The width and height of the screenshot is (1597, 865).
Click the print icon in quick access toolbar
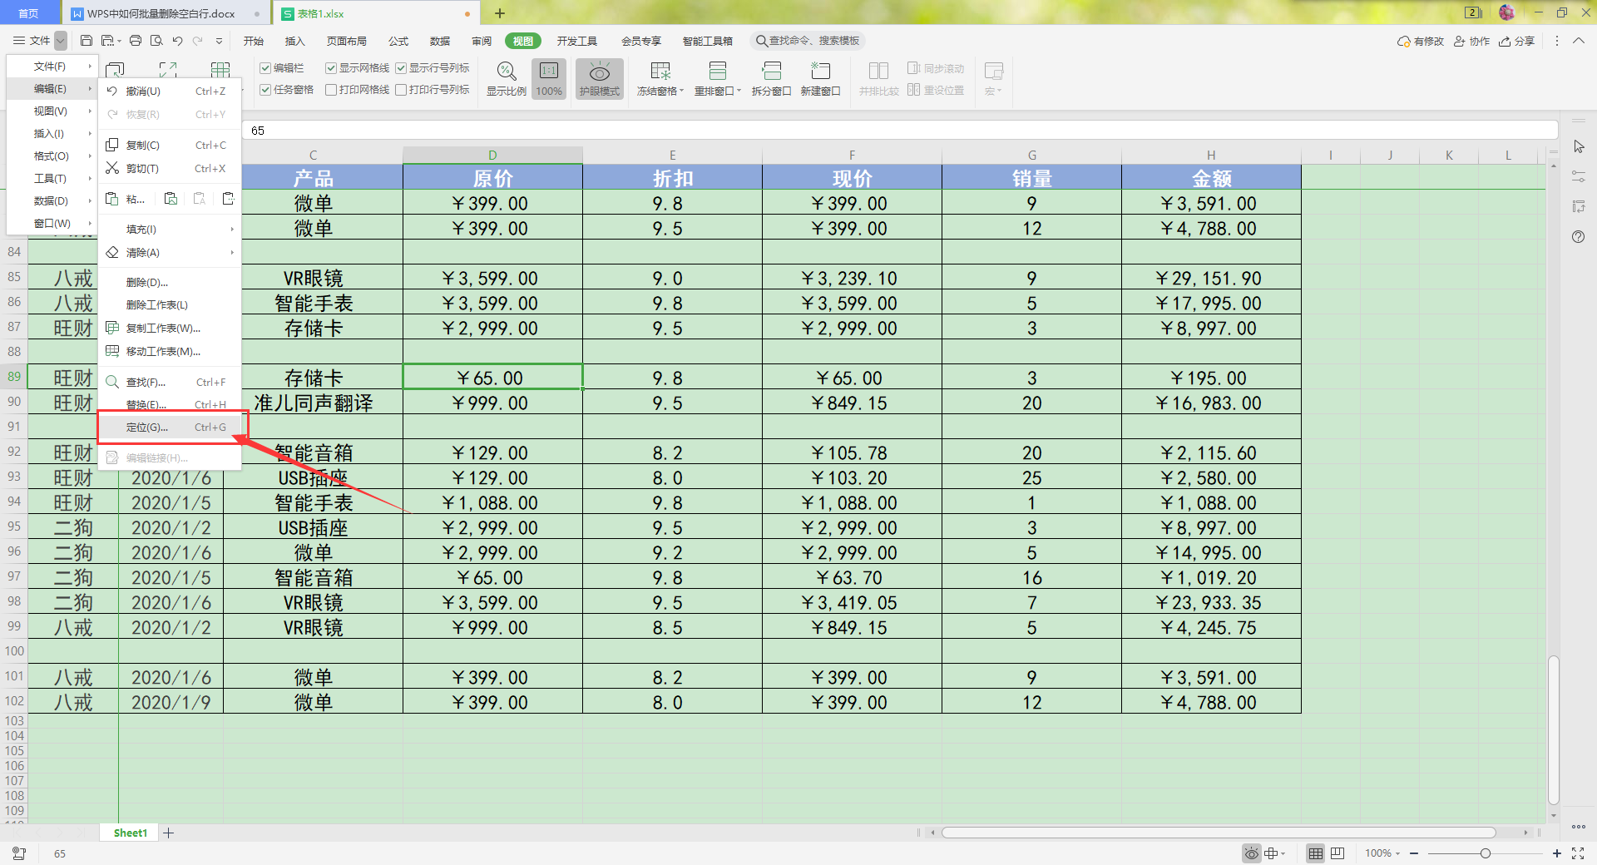tap(136, 41)
